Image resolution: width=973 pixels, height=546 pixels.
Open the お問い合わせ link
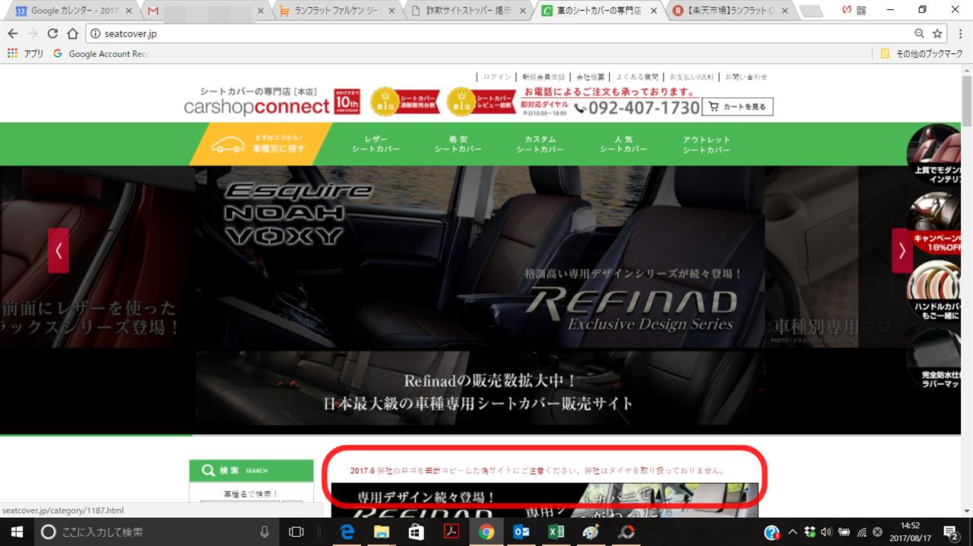click(746, 77)
